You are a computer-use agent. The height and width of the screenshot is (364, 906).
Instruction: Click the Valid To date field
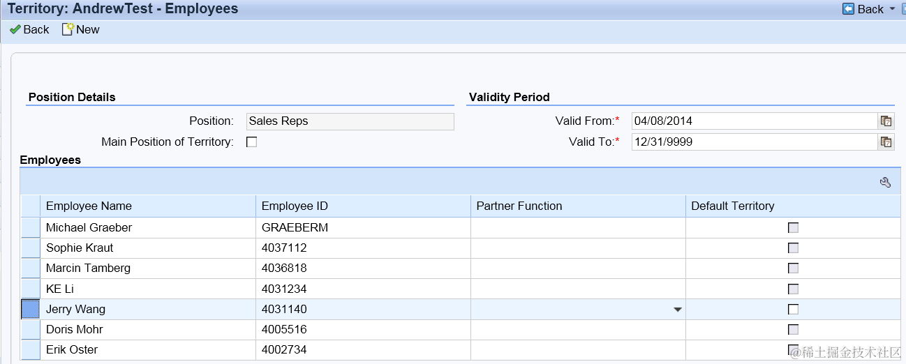tap(755, 142)
